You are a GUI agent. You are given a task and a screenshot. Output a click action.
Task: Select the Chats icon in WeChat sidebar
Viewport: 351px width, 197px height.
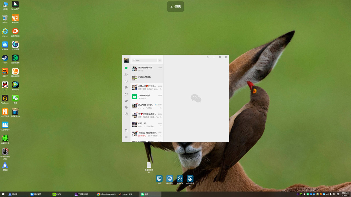[x=126, y=68]
